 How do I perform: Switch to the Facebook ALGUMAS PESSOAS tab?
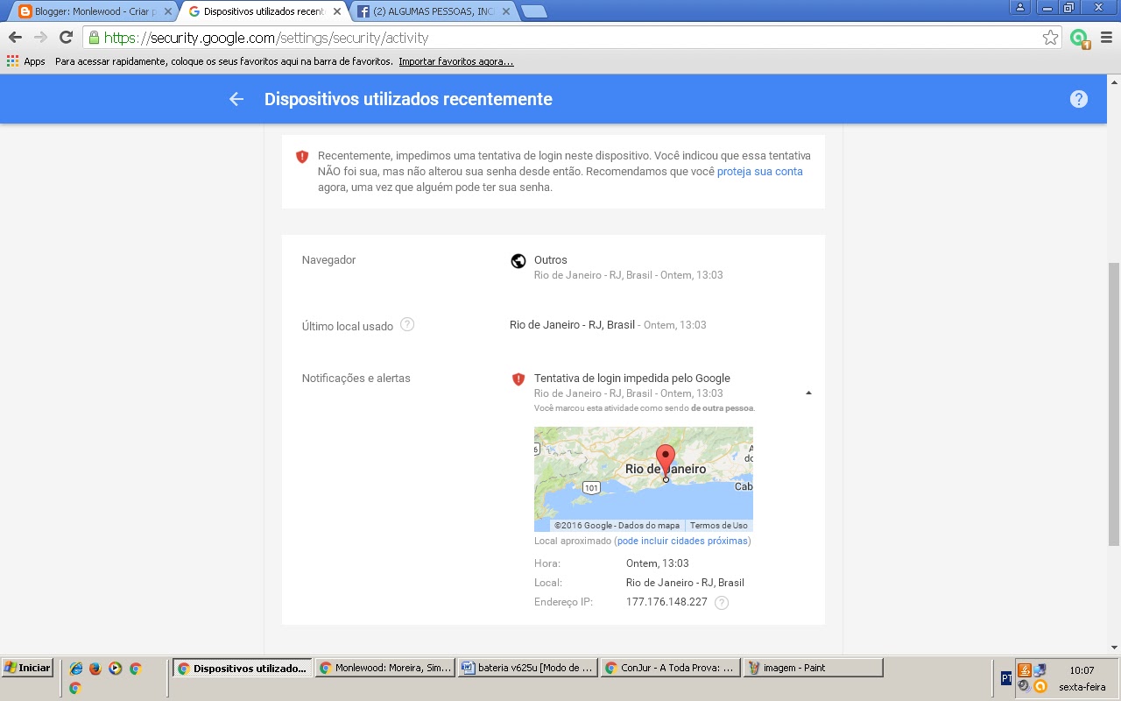tap(434, 11)
